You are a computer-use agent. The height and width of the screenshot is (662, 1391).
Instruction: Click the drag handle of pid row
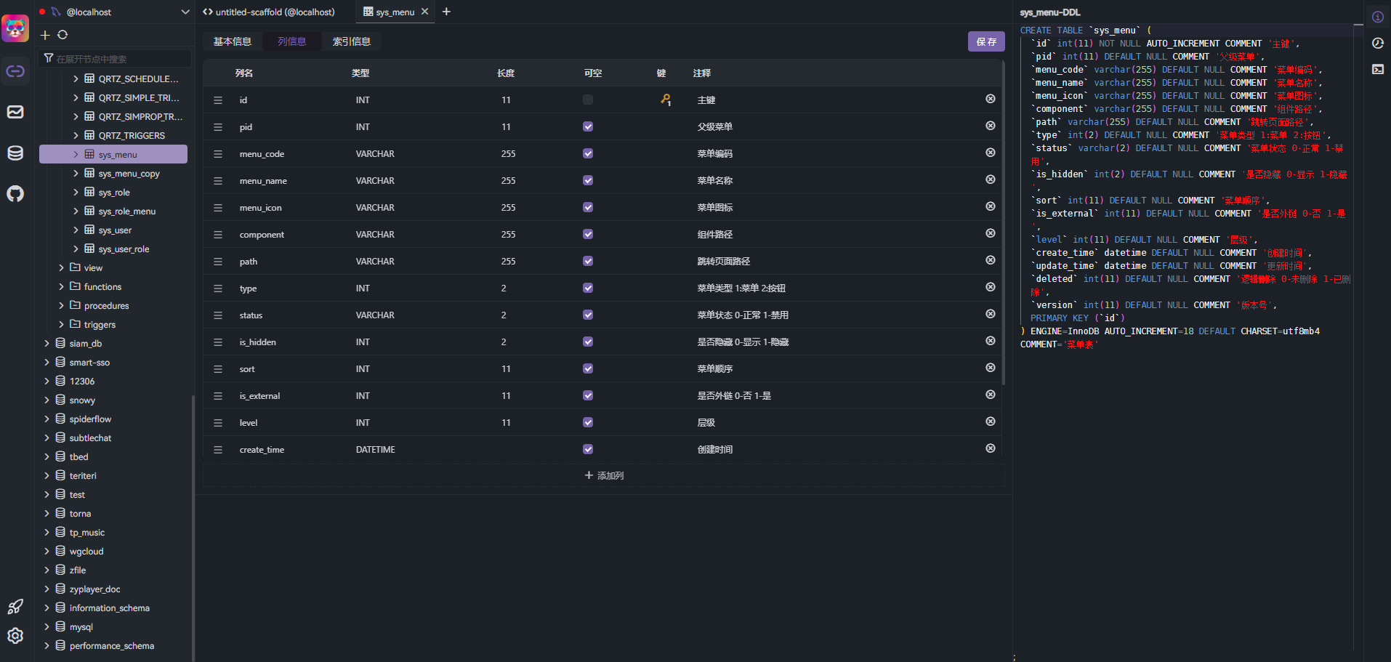point(218,127)
